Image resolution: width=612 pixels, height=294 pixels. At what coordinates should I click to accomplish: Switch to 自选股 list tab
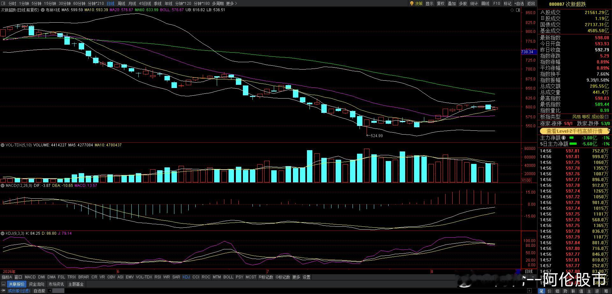pyautogui.click(x=39, y=291)
